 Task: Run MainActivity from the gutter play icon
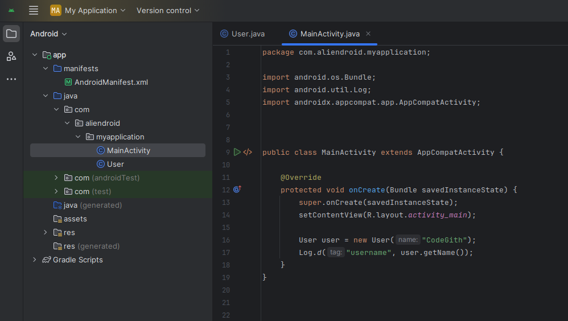click(237, 152)
